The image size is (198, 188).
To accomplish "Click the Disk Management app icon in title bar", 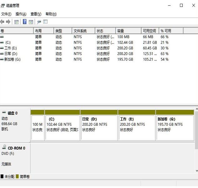I will 3,6.
